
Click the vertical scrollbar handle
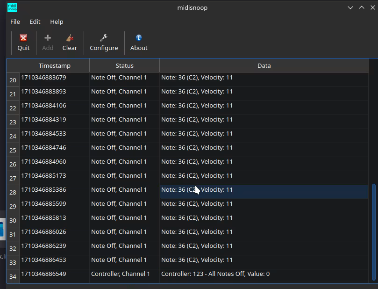(x=374, y=231)
